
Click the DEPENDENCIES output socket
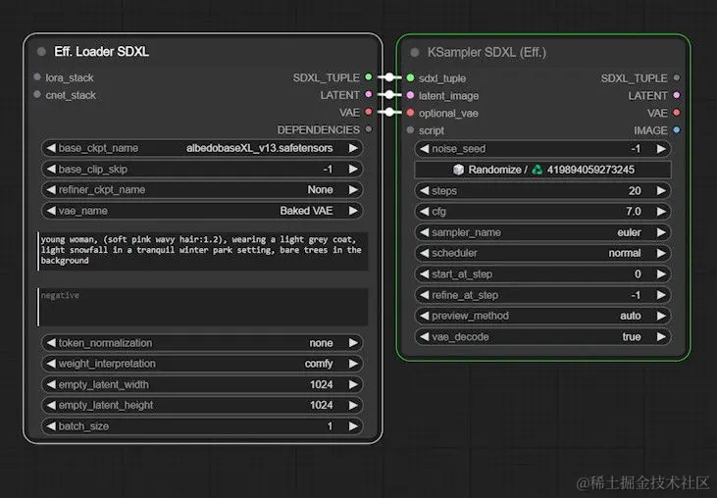coord(369,128)
